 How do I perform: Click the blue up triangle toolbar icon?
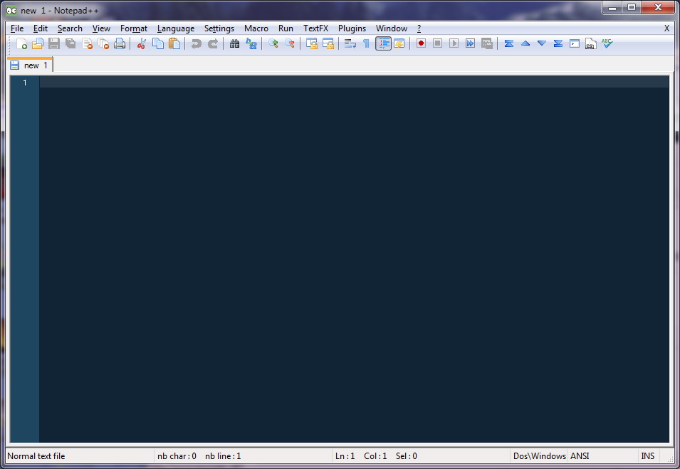tap(525, 43)
